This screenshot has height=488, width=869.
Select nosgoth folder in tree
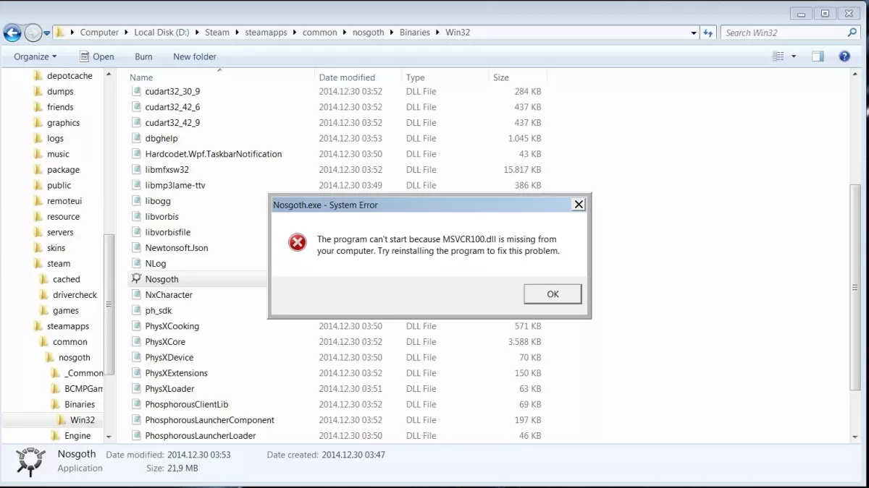click(x=75, y=358)
